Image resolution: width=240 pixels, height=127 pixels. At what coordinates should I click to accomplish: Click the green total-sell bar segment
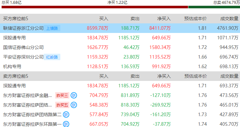214,7
